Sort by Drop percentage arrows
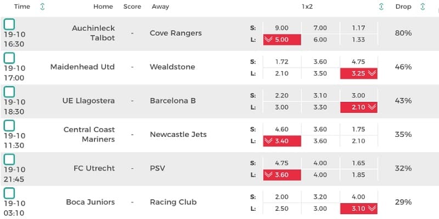 click(423, 7)
